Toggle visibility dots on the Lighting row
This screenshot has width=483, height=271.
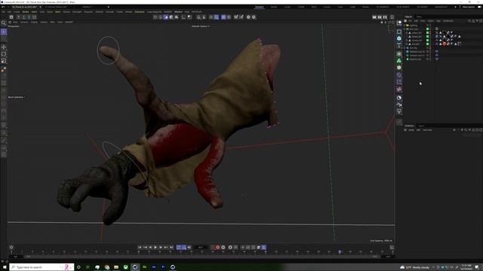point(430,25)
